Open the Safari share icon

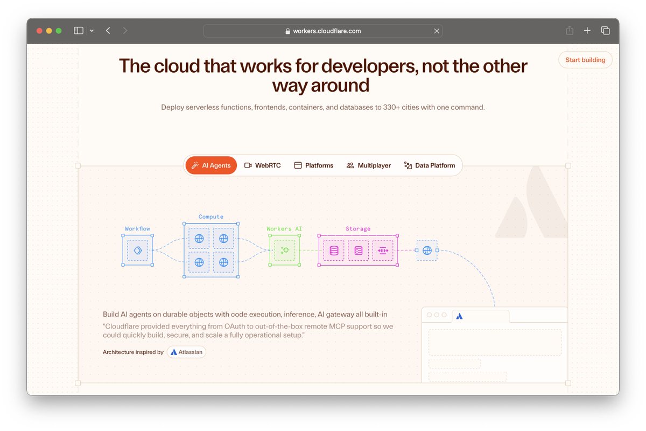pos(570,31)
